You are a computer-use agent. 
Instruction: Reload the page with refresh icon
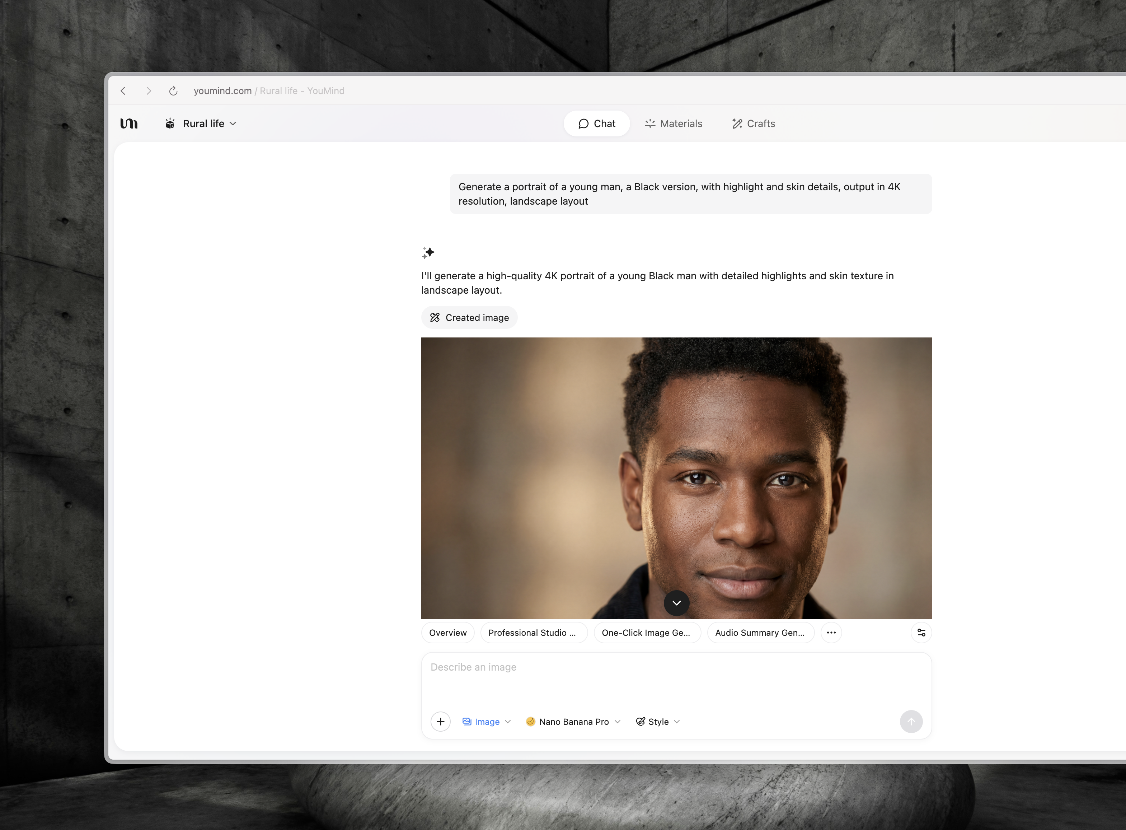click(173, 91)
